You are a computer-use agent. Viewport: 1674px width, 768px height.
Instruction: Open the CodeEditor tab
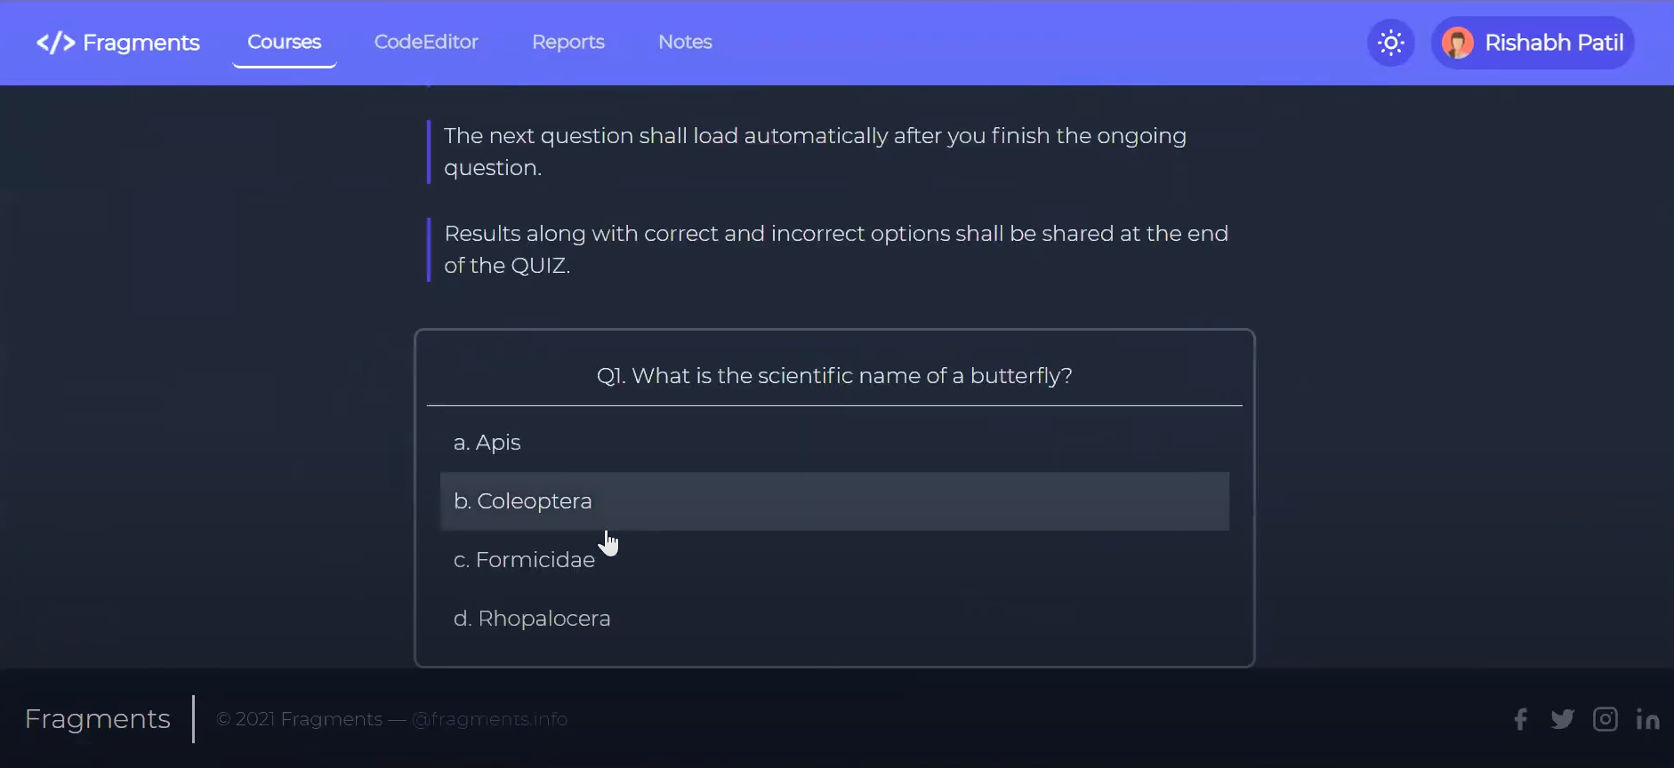pos(426,42)
